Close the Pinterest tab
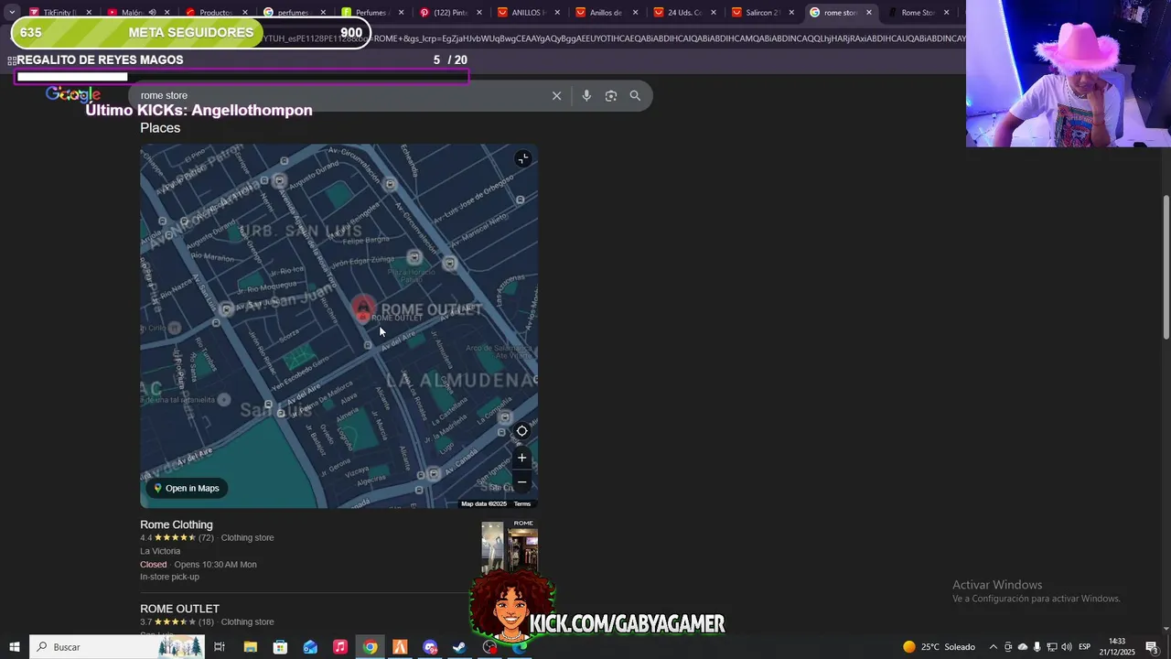The height and width of the screenshot is (659, 1171). (479, 12)
